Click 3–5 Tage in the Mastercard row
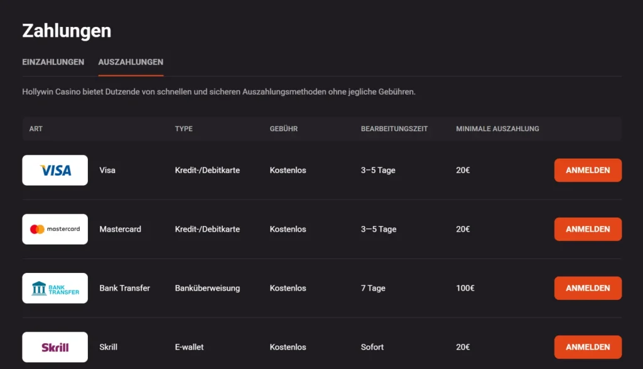 (379, 229)
